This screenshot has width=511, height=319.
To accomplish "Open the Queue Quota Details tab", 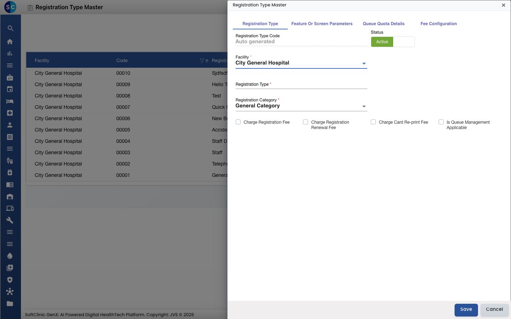I will click(x=384, y=24).
